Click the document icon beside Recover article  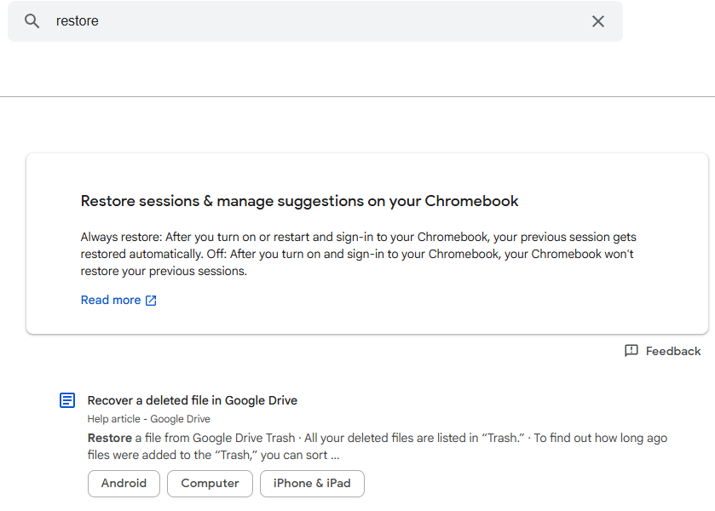pyautogui.click(x=67, y=400)
